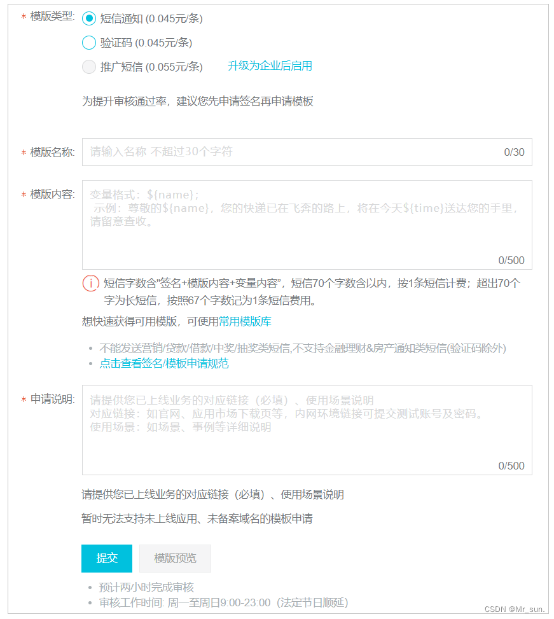Select the 短信通知 template type radio button
Image resolution: width=554 pixels, height=619 pixels.
[88, 19]
